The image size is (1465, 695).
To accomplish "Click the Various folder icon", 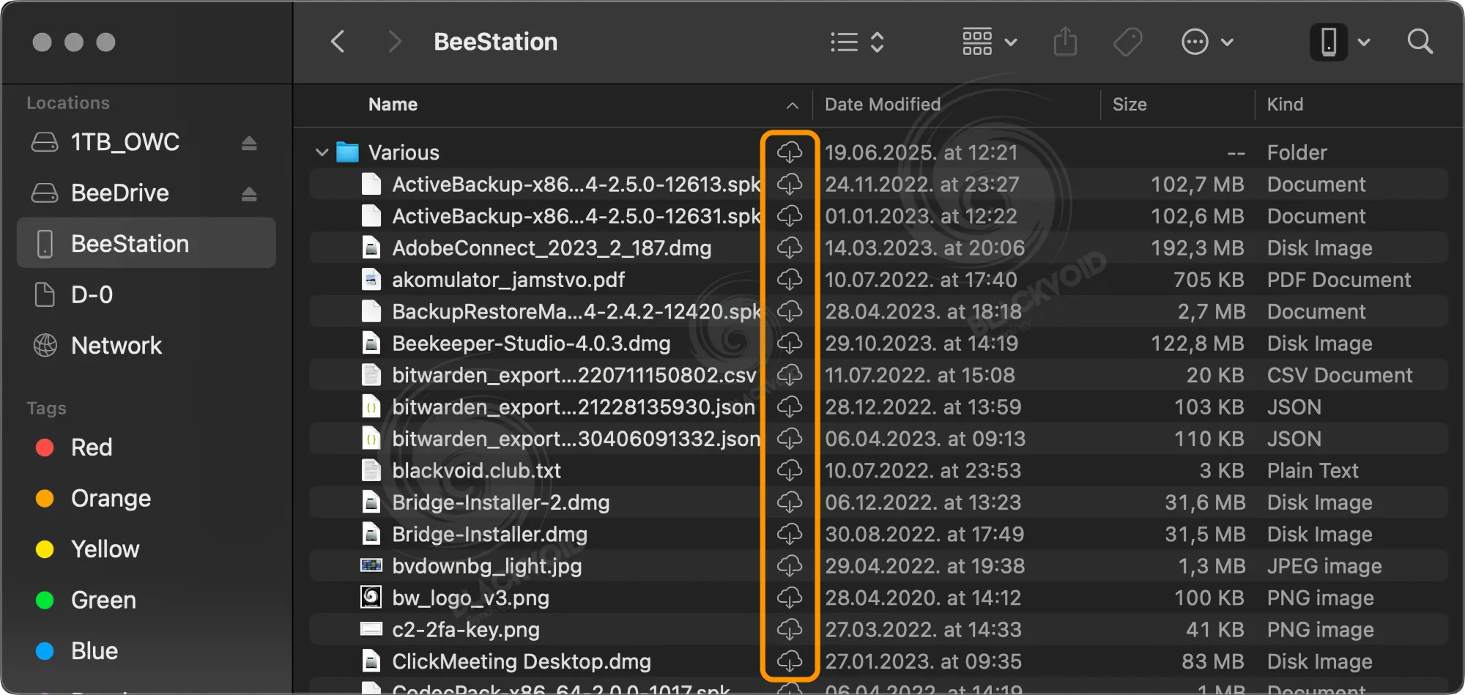I will (x=347, y=152).
